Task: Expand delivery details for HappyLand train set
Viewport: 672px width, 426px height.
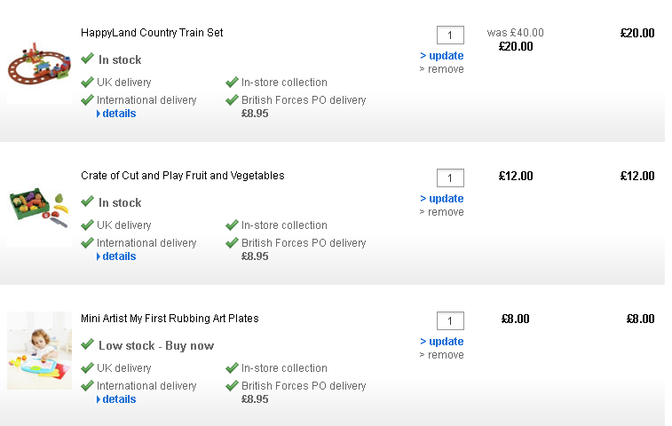Action: (x=116, y=114)
